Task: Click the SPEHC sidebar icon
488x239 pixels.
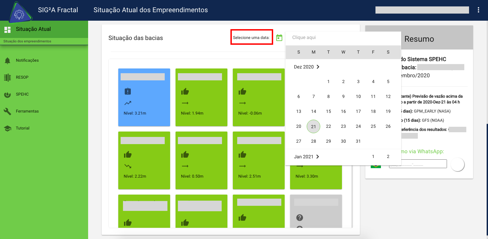Action: [x=7, y=95]
